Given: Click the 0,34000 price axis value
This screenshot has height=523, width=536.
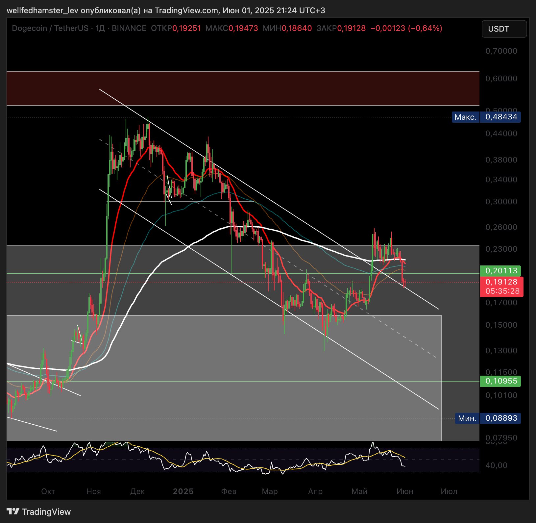Looking at the screenshot, I should (x=501, y=180).
